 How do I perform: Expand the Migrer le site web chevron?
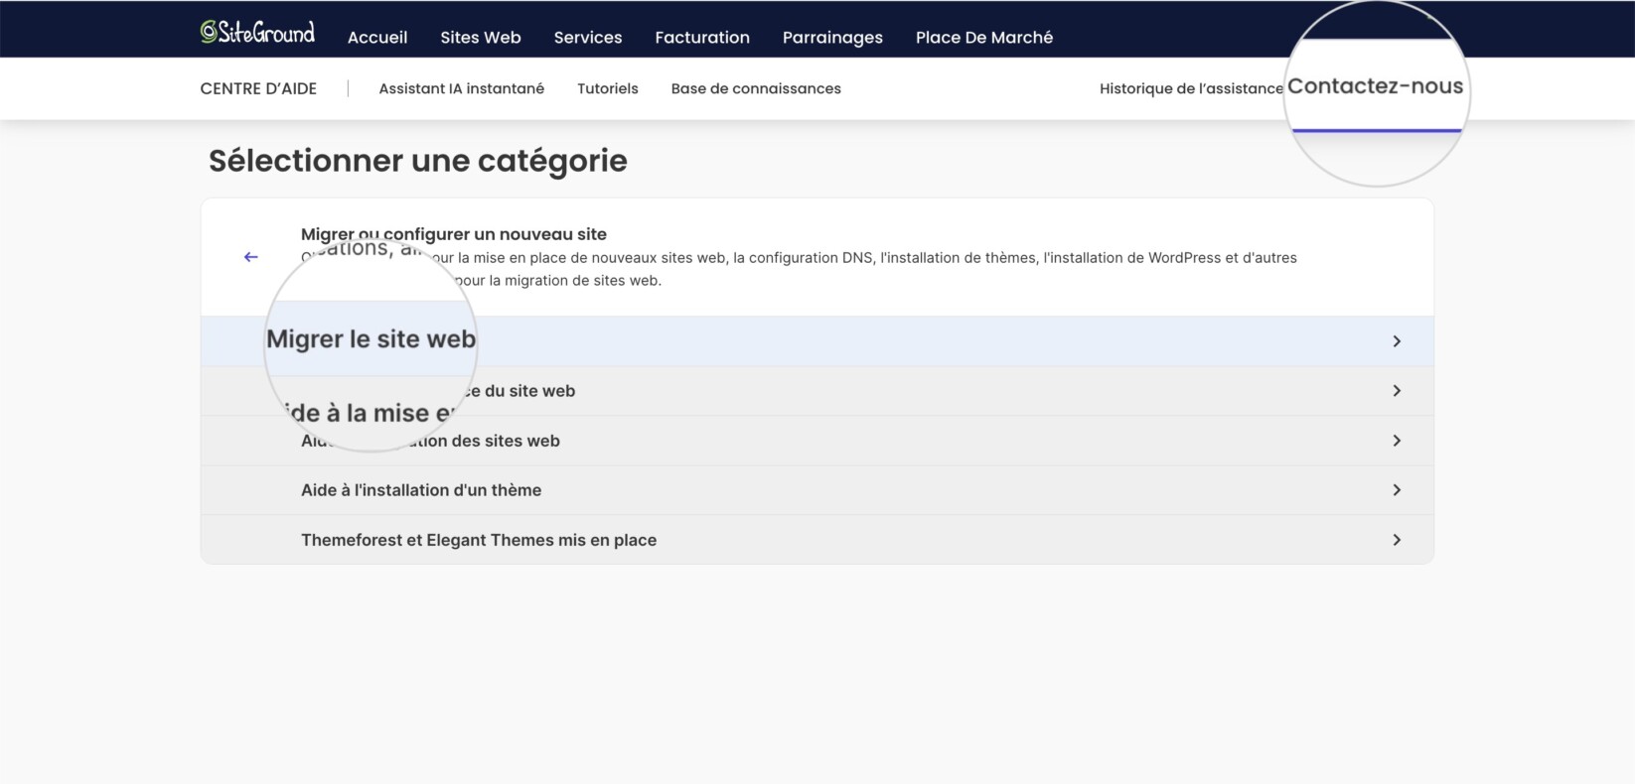pos(1397,341)
